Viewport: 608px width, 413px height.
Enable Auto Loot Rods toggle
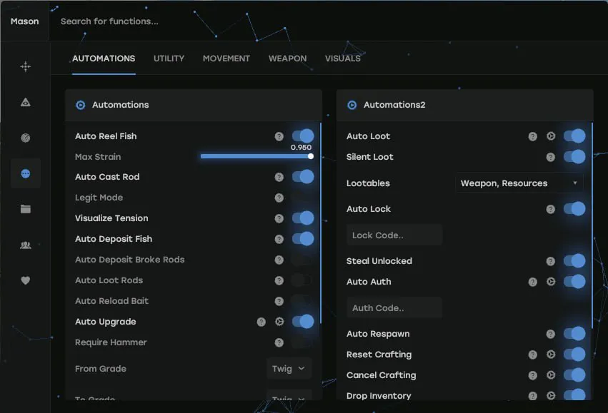pos(302,280)
